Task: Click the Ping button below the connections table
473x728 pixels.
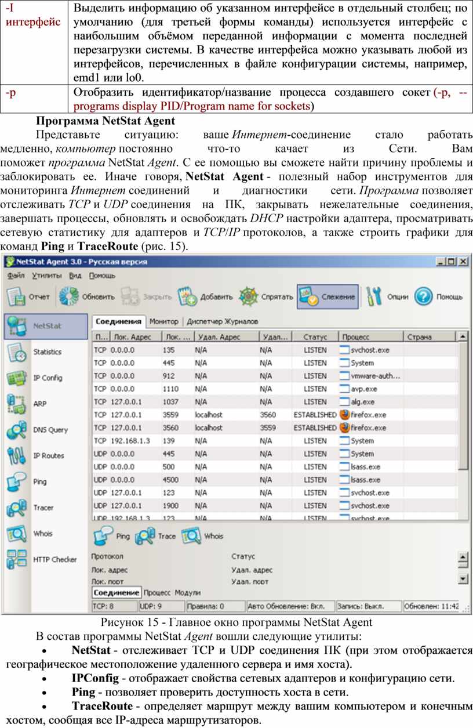Action: [x=111, y=536]
